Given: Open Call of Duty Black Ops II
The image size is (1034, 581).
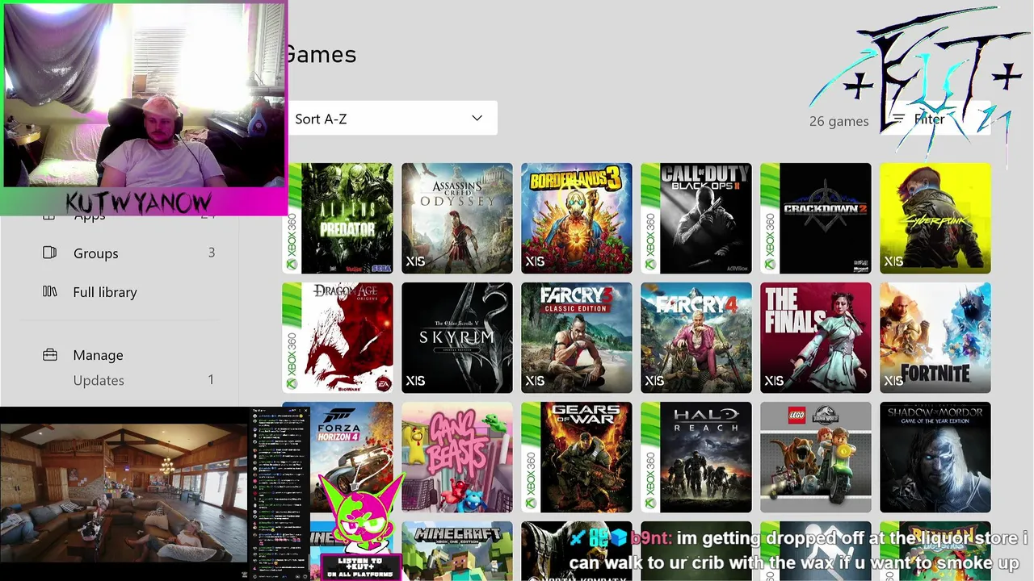Looking at the screenshot, I should pos(696,219).
